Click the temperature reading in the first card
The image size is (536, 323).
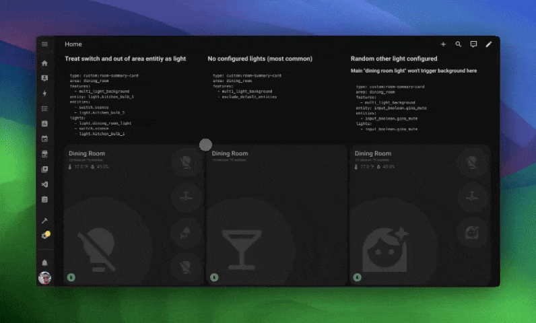click(79, 166)
